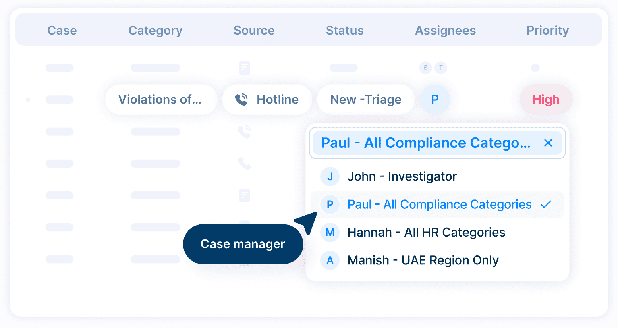Sort by the Priority column header
Viewport: 618px width, 328px height.
(547, 31)
